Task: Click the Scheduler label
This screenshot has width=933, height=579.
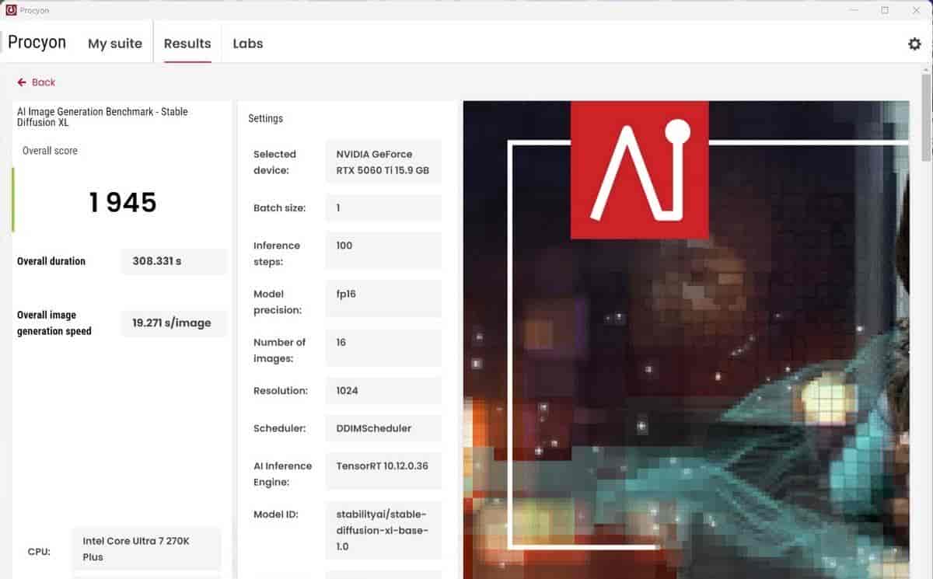Action: click(279, 428)
